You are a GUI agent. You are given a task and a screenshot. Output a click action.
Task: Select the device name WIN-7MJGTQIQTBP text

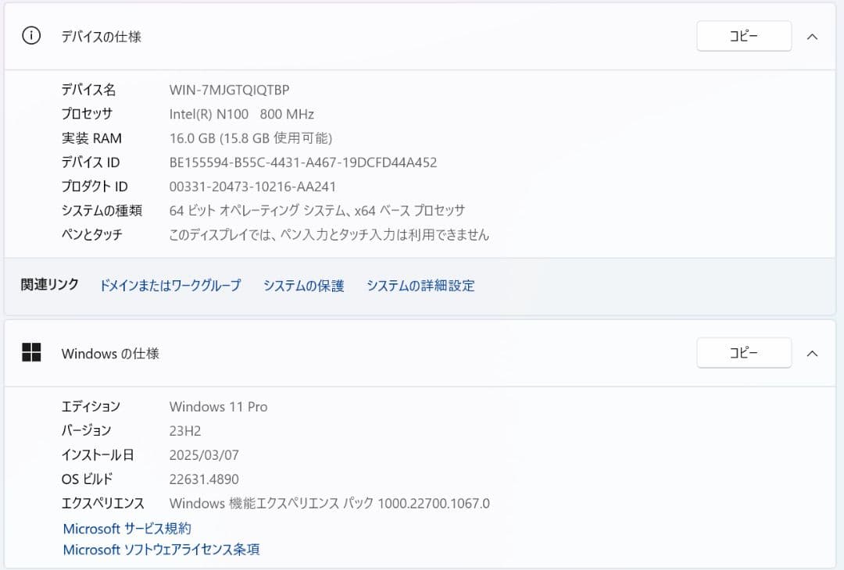point(229,90)
